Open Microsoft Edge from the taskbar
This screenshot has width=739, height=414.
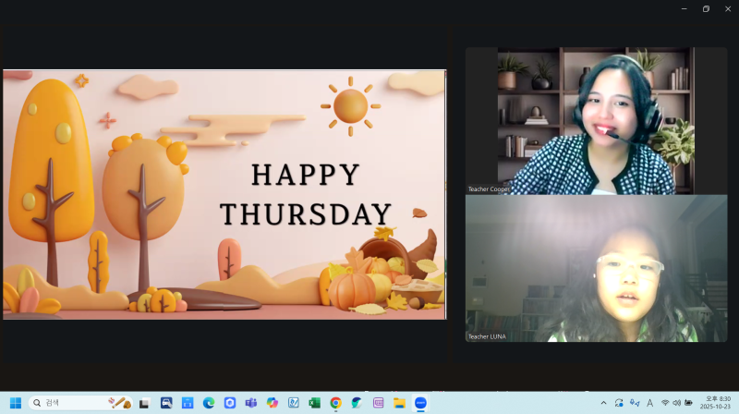click(209, 403)
